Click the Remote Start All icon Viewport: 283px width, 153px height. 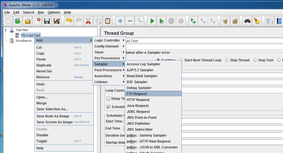click(x=193, y=21)
